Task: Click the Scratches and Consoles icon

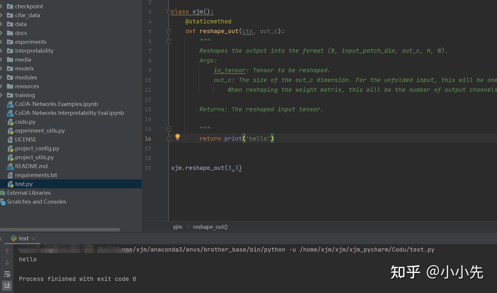Action: pyautogui.click(x=3, y=202)
